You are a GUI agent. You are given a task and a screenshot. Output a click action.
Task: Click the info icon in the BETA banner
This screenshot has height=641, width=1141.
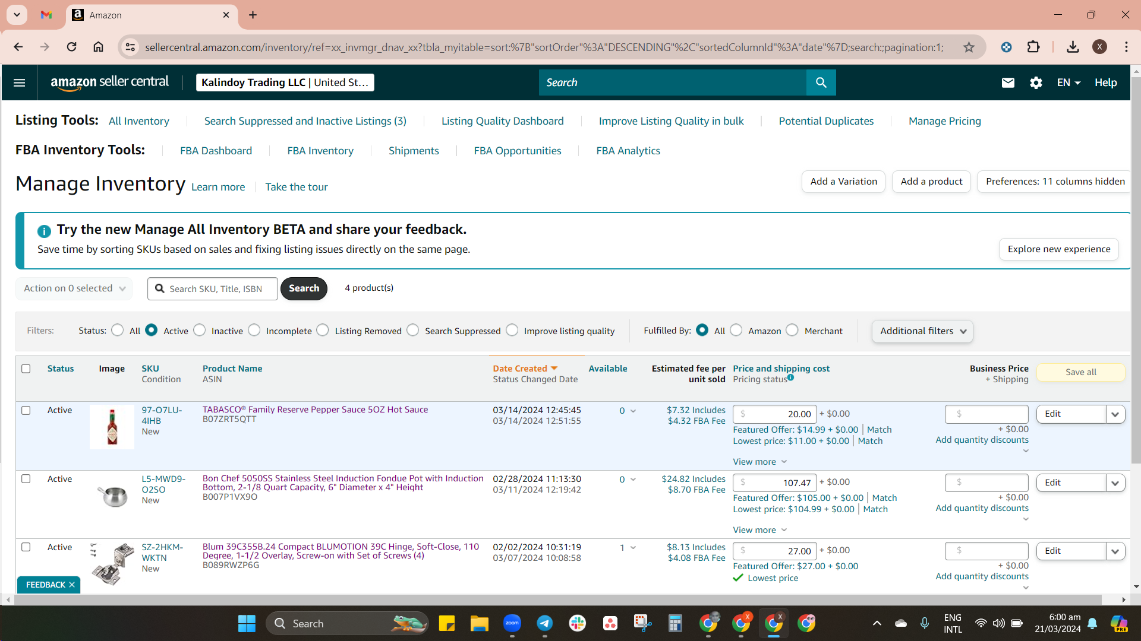(x=44, y=231)
